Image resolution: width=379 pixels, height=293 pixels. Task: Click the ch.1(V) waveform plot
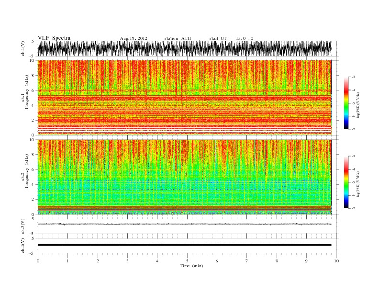pos(184,48)
